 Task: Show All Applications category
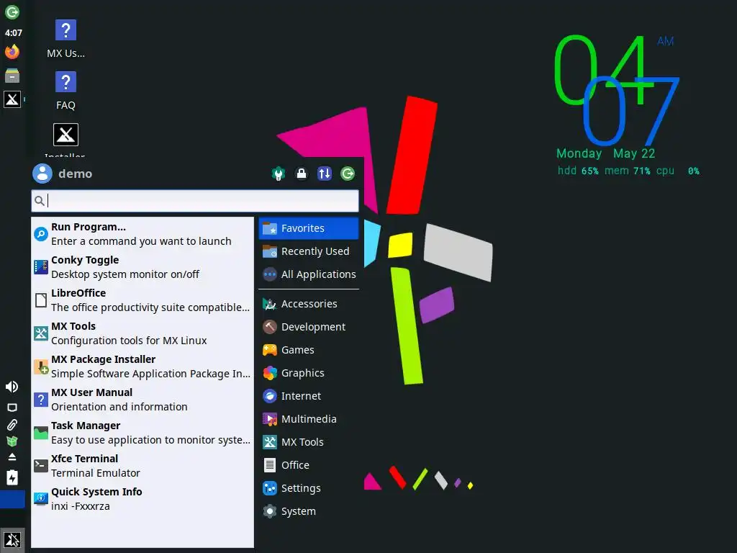point(309,274)
